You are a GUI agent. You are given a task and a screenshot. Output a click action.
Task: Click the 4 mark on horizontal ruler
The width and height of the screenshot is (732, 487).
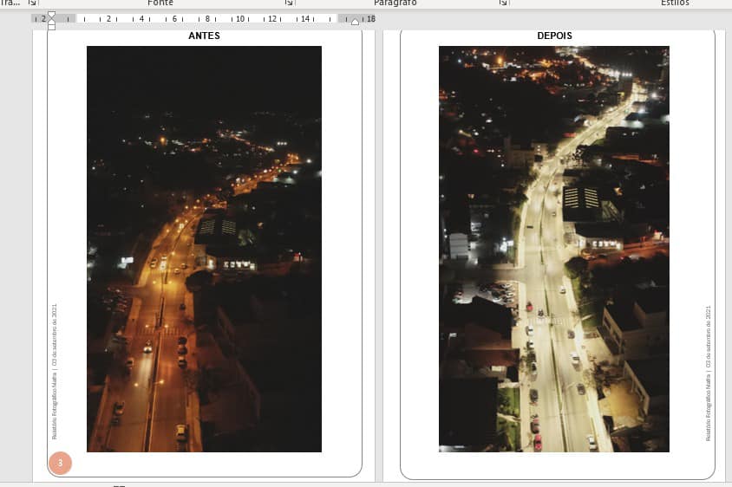[x=141, y=18]
